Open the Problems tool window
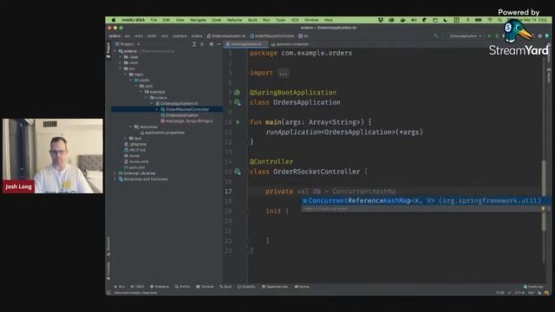The image size is (555, 312). tap(160, 287)
